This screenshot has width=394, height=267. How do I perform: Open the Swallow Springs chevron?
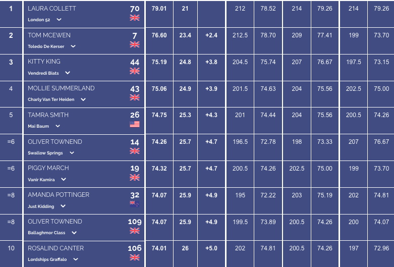point(72,153)
